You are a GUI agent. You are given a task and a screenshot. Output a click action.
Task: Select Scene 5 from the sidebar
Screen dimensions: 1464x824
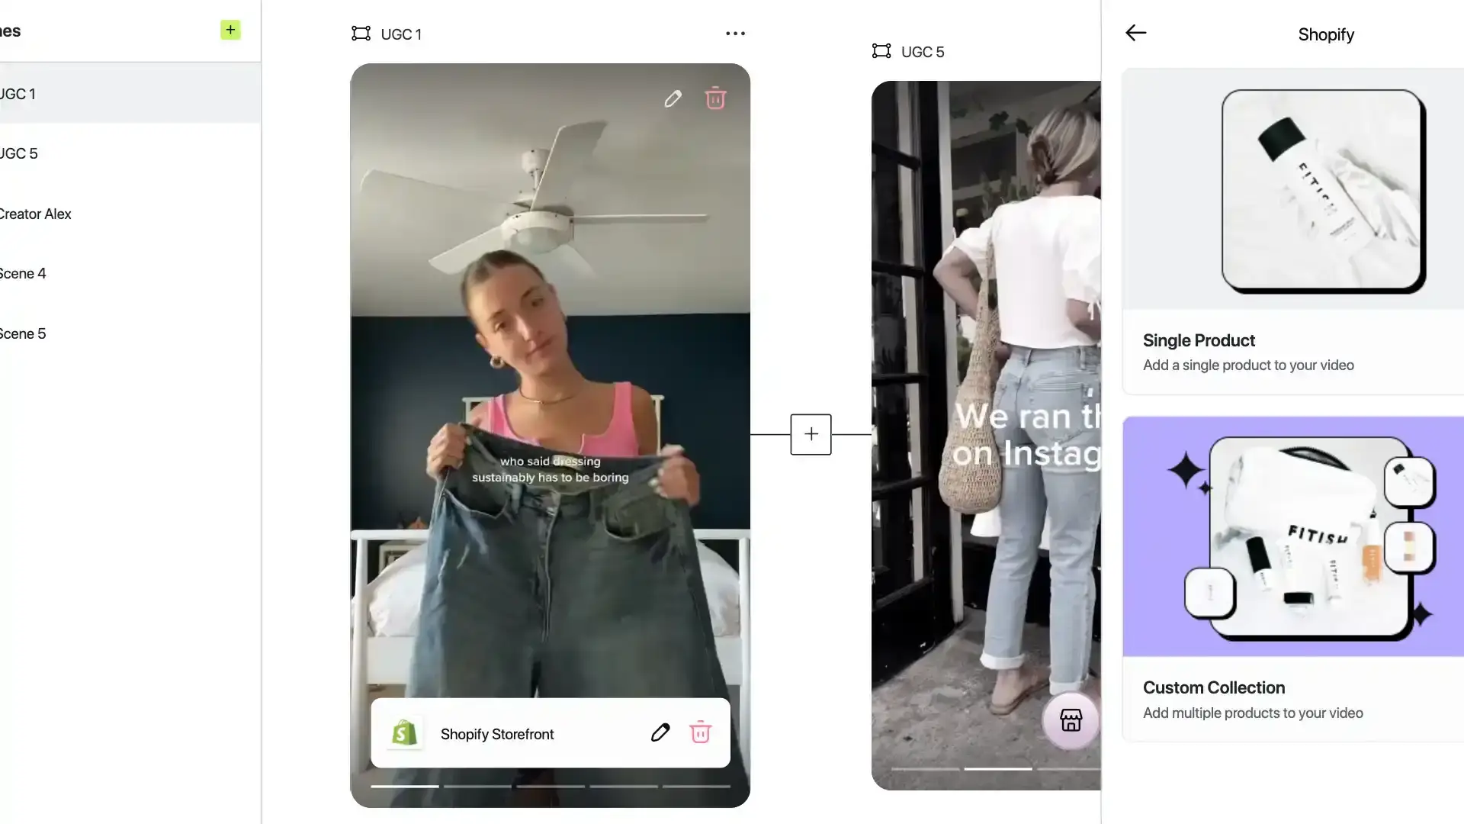(x=22, y=333)
